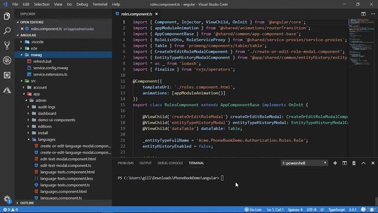
Task: Click Go Live in status bar
Action: [x=253, y=209]
